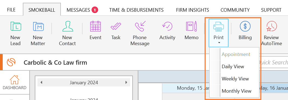Create a new Memo
288x100 pixels.
pos(191,26)
